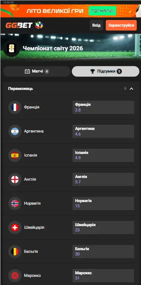141x285 pixels.
Task: Click the Belgium flag icon
Action: pyautogui.click(x=15, y=252)
